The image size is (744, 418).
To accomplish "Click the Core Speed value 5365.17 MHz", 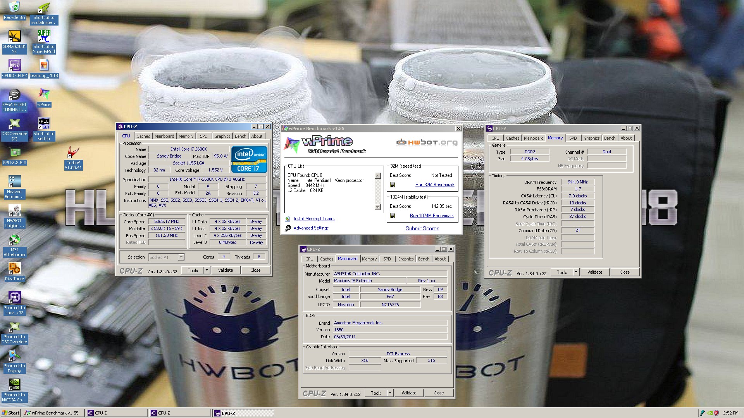I will (x=167, y=221).
